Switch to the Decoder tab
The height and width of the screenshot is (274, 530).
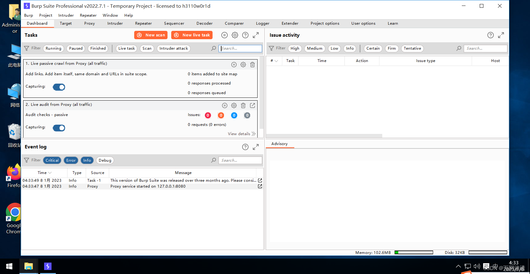tap(205, 23)
